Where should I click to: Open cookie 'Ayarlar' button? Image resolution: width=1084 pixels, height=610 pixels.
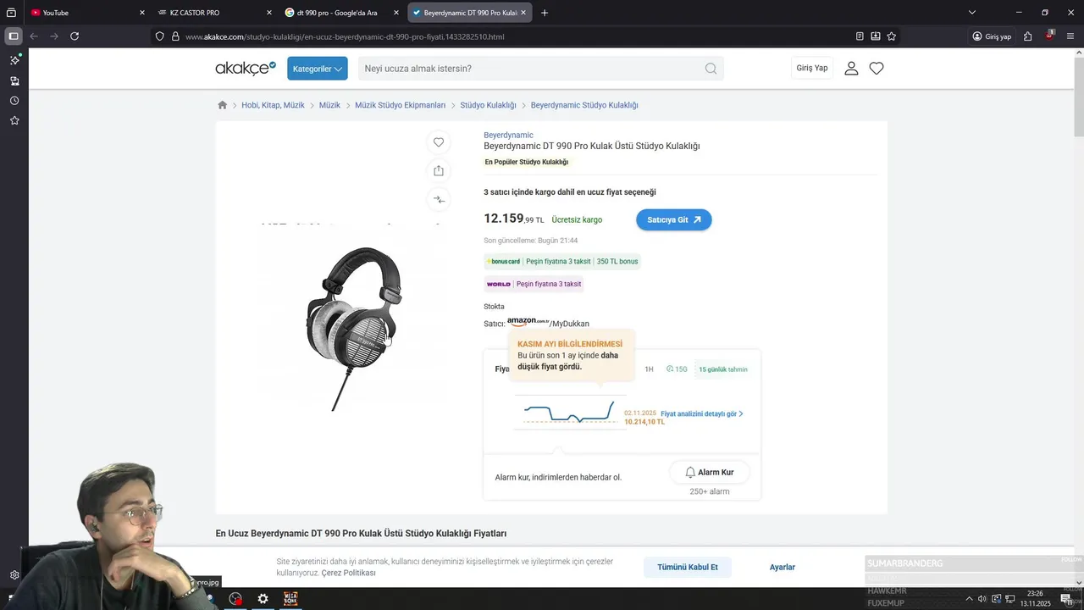(783, 567)
